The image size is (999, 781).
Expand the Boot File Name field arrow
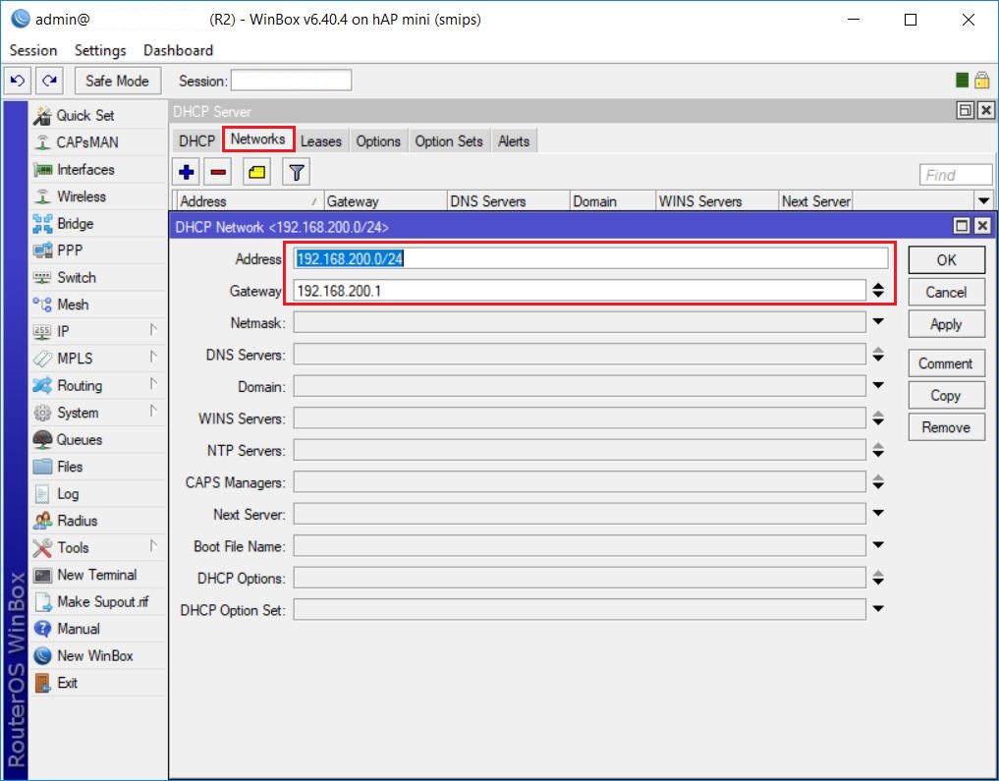[878, 544]
